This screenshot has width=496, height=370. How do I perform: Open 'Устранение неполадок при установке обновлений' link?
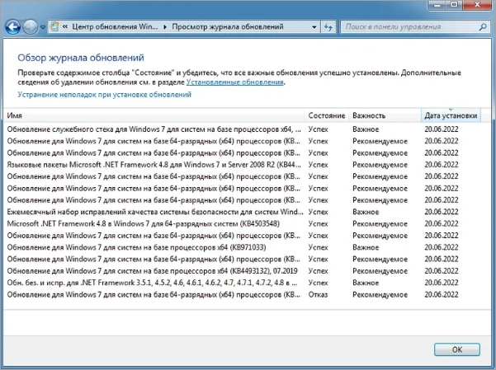(x=104, y=95)
